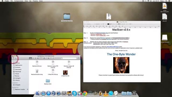Select the desktop folder icon

click(x=67, y=16)
